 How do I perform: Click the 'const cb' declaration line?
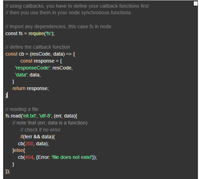pyautogui.click(x=40, y=54)
